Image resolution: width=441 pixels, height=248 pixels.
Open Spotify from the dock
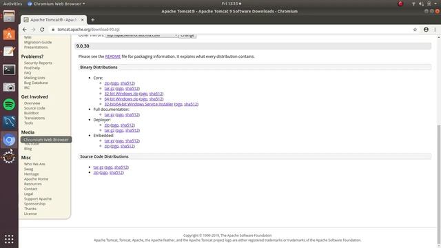tap(9, 105)
